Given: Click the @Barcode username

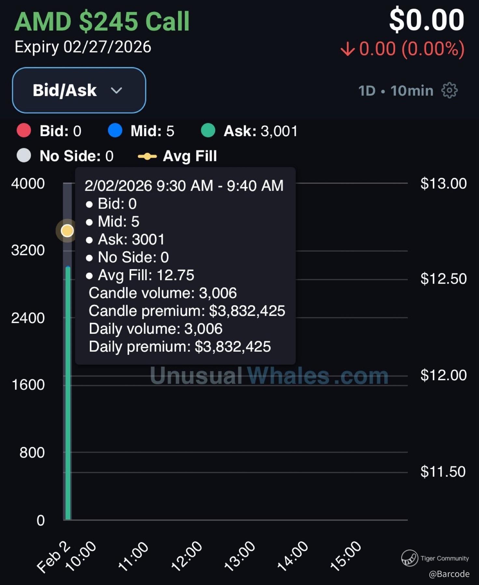Looking at the screenshot, I should pos(449,574).
